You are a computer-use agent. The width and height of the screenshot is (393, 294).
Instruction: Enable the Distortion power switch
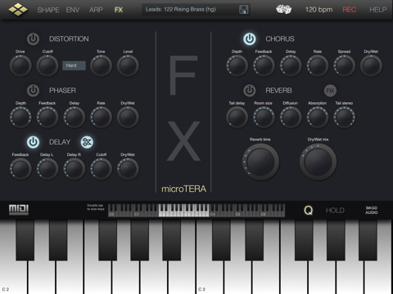(33, 39)
